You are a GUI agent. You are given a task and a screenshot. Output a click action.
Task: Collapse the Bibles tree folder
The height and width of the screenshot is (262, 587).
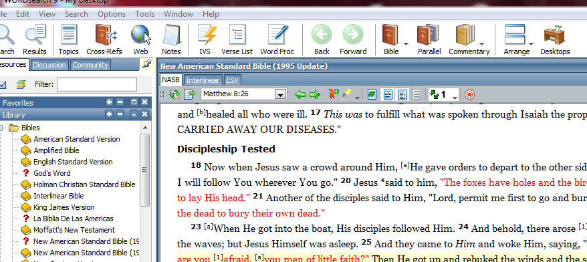click(1, 128)
